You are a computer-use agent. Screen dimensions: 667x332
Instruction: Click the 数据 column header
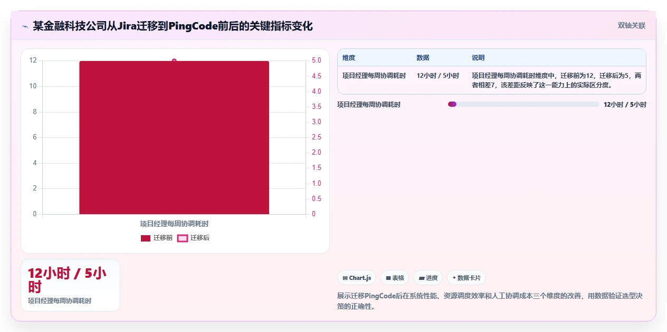[x=423, y=58]
